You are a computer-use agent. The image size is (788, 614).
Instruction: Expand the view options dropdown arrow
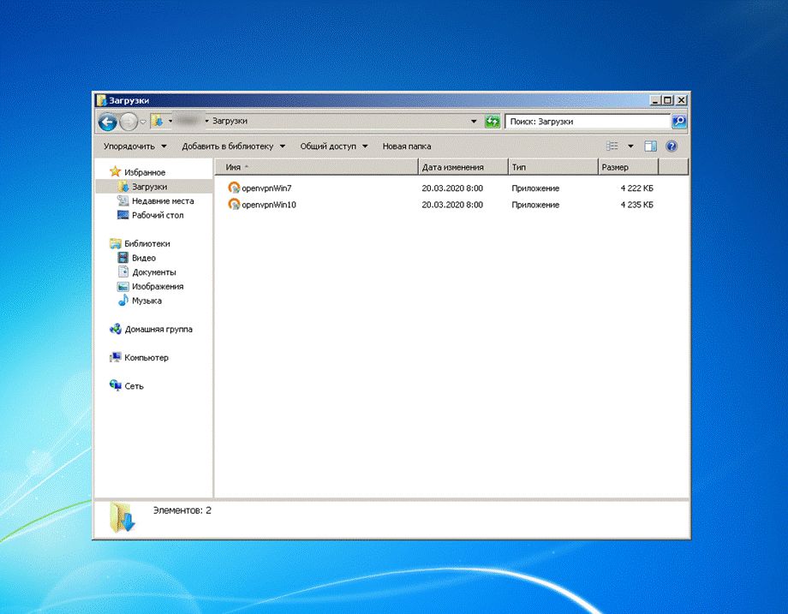630,146
